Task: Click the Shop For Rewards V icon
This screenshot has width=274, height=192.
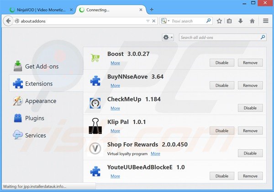Action: pyautogui.click(x=95, y=149)
